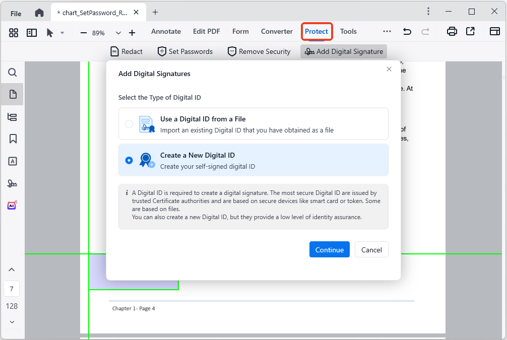Open the AI assistant from the sidebar
Image resolution: width=507 pixels, height=340 pixels.
12,205
